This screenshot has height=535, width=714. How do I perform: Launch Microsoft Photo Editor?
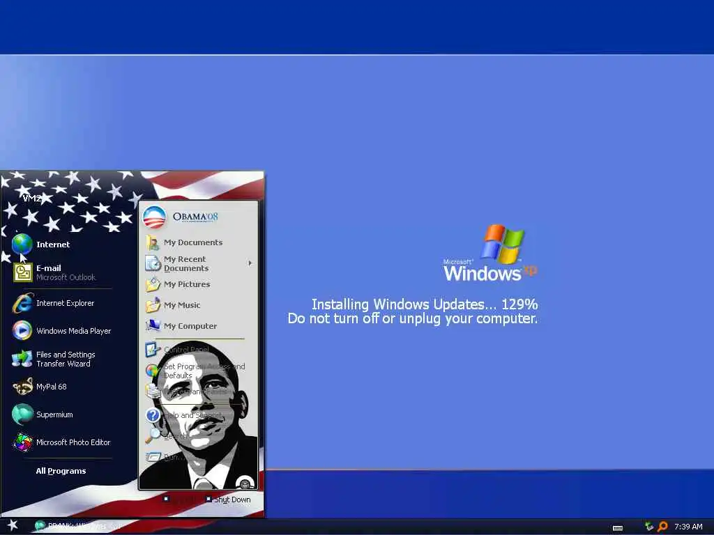[x=62, y=442]
